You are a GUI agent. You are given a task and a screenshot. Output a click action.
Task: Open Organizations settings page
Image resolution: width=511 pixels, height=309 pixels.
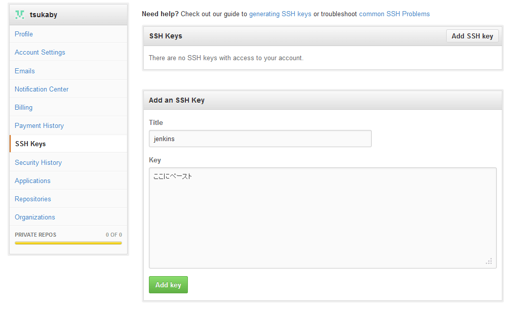[x=35, y=217]
